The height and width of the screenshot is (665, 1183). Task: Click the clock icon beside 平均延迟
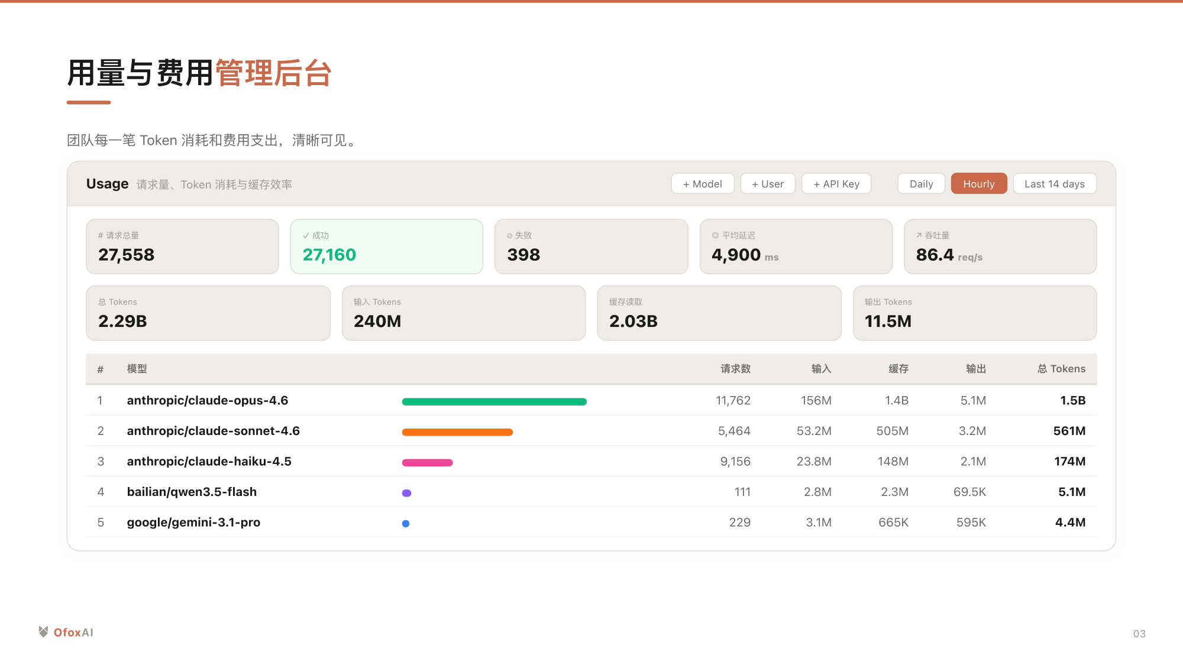(715, 235)
